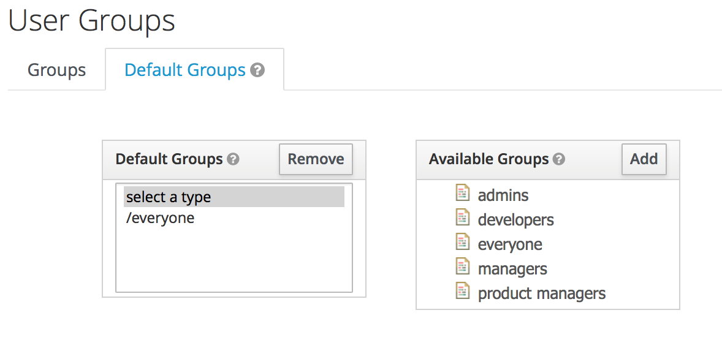Click the help icon in the Default Groups panel header
722x348 pixels.
tap(233, 159)
